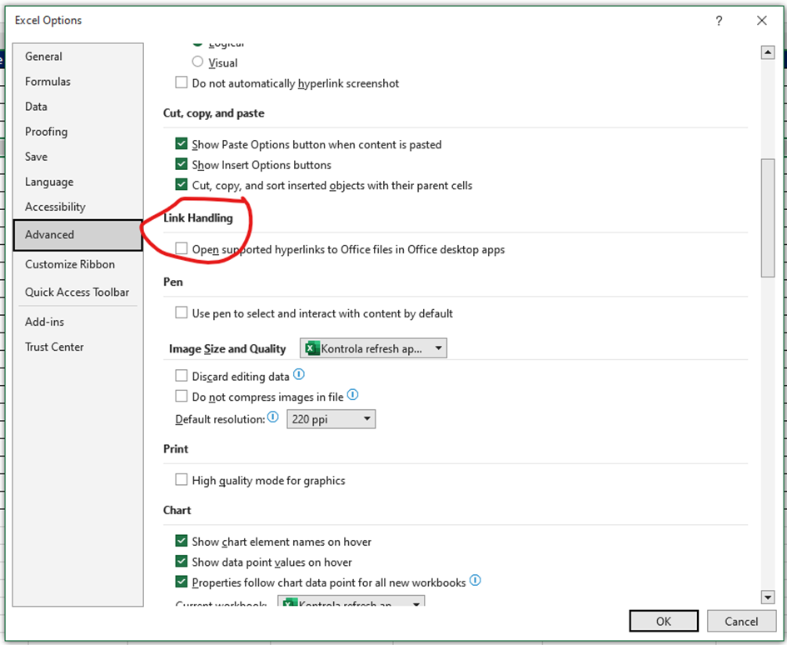This screenshot has height=645, width=787.
Task: Toggle Show Insert Options buttons checkbox
Action: coord(182,164)
